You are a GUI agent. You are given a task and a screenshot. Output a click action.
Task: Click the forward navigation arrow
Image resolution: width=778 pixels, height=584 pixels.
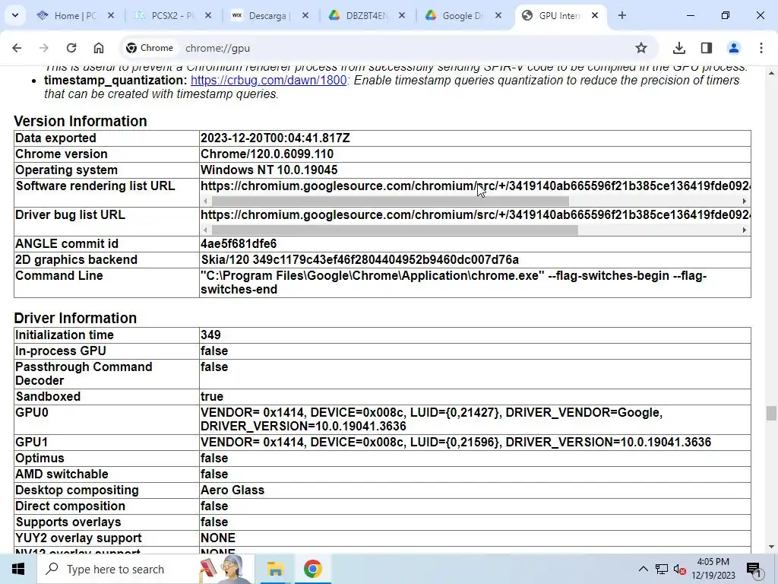43,48
